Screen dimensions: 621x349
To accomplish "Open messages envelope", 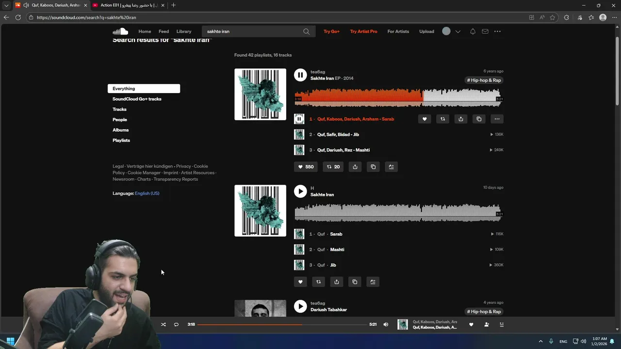I will point(485,32).
